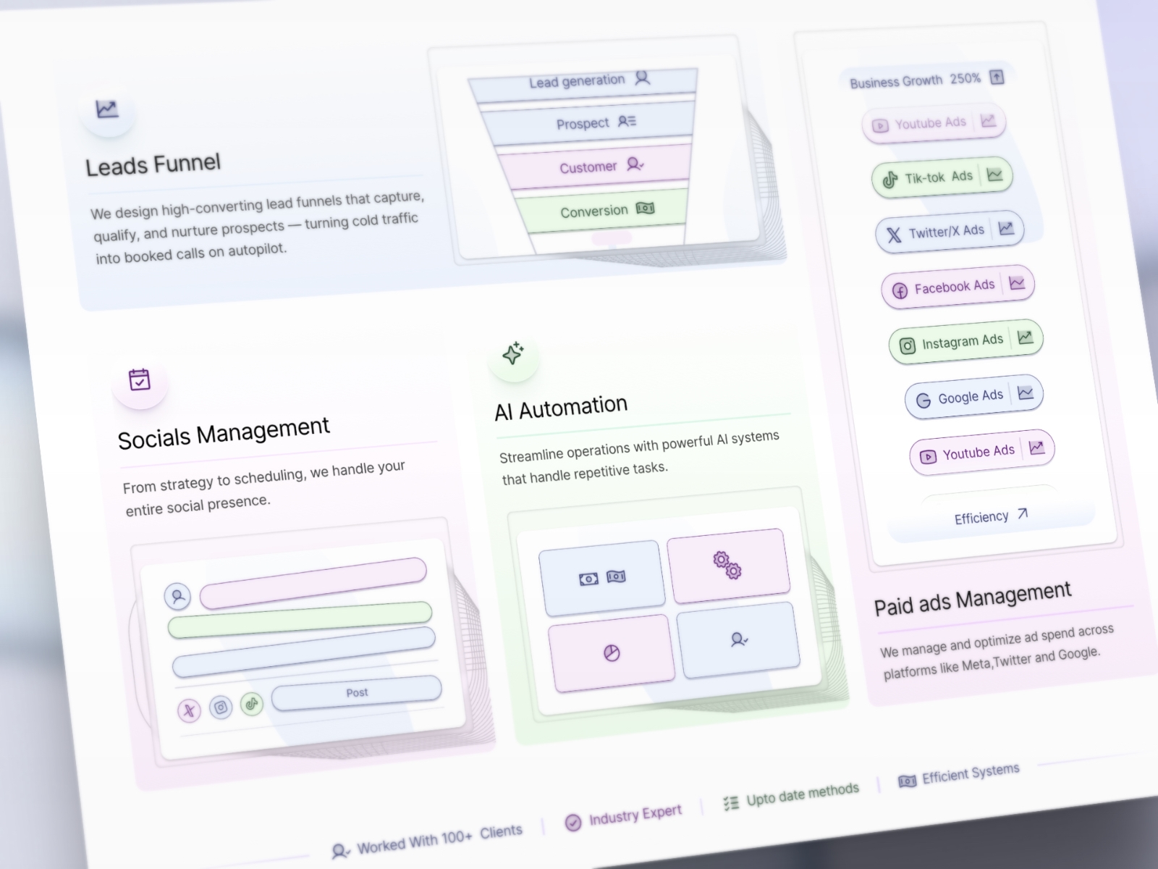Image resolution: width=1158 pixels, height=869 pixels.
Task: Click the Leads Funnel chart icon
Action: tap(107, 109)
